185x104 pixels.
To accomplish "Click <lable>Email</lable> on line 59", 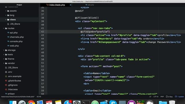I will click(x=97, y=91).
